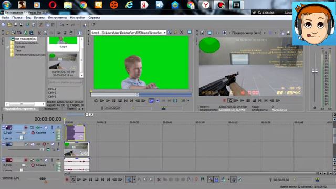Open the Opera browser from the taskbar
The width and height of the screenshot is (336, 189).
coord(52,5)
